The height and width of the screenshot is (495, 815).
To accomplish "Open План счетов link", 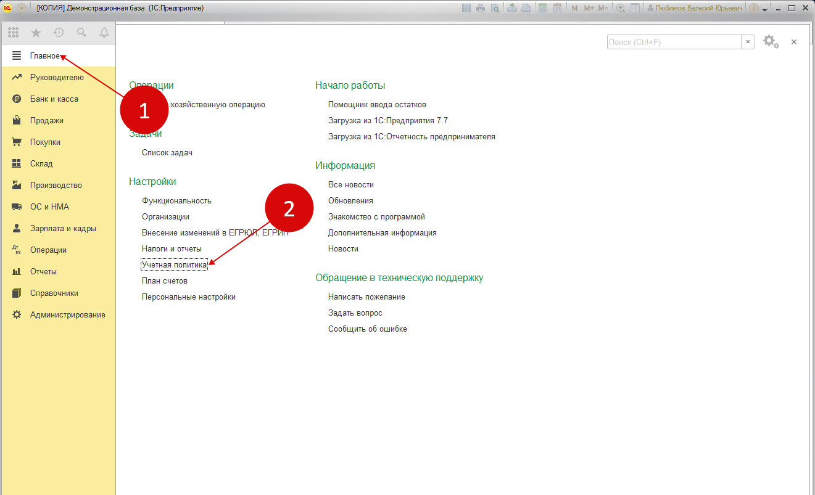I will (165, 280).
